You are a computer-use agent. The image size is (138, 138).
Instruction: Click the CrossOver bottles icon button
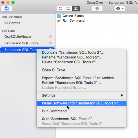7,8
